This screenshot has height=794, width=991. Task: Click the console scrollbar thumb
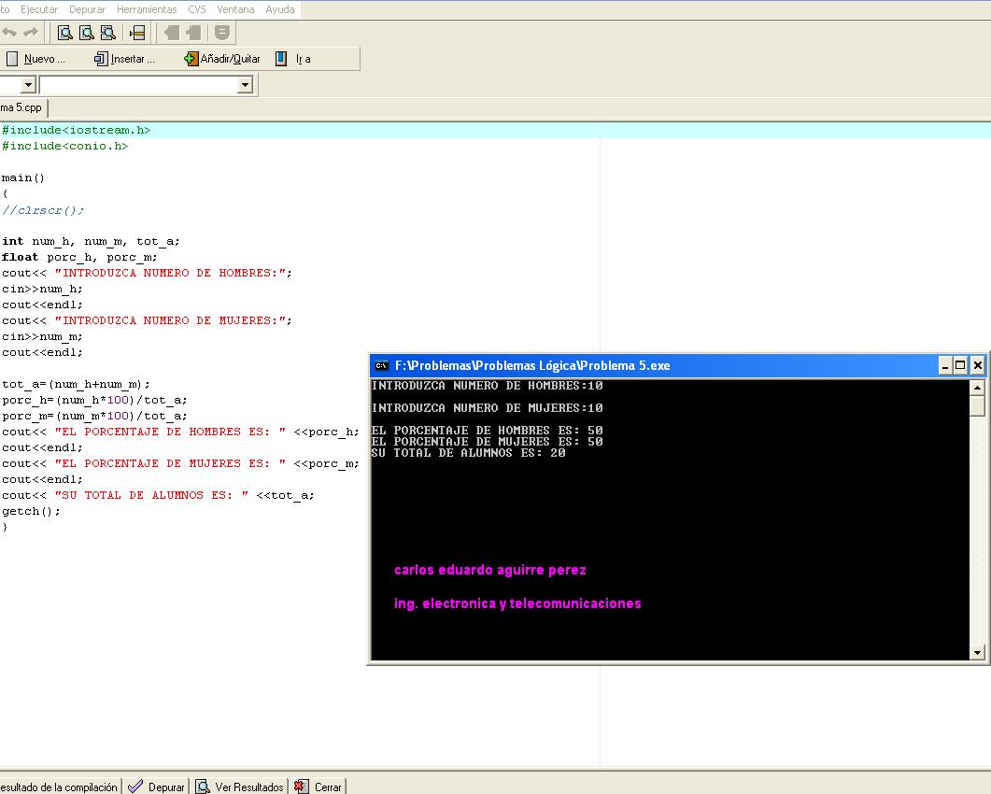tap(977, 405)
